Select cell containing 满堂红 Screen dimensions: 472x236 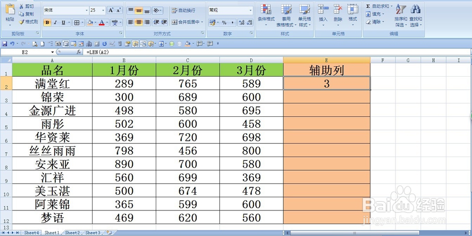click(x=52, y=83)
